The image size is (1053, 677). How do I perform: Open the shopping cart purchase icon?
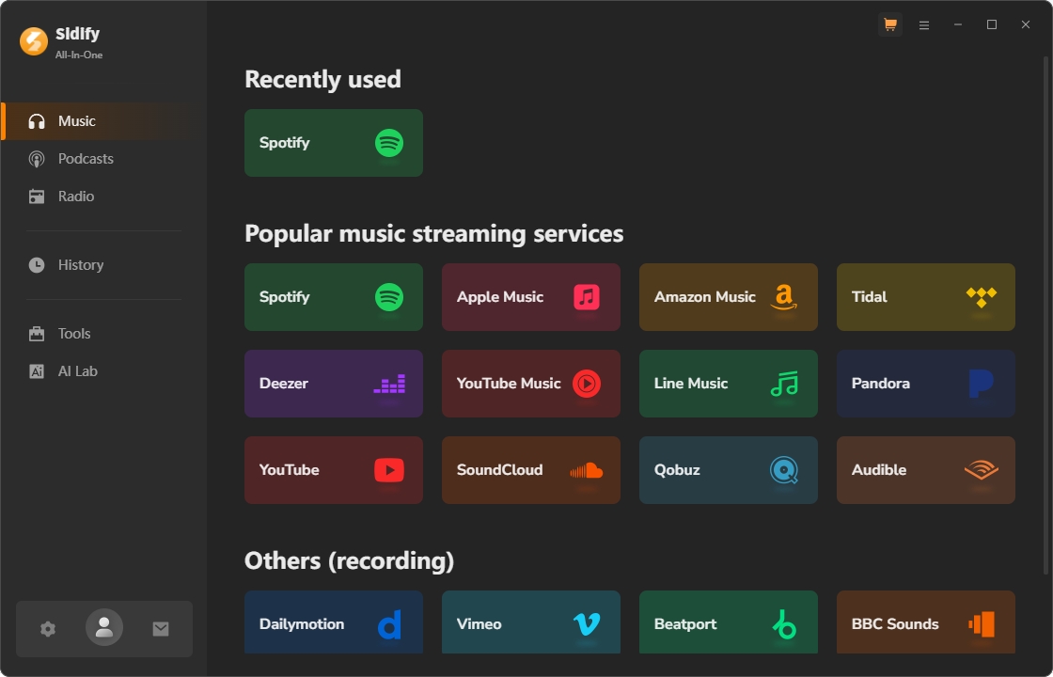pyautogui.click(x=889, y=24)
